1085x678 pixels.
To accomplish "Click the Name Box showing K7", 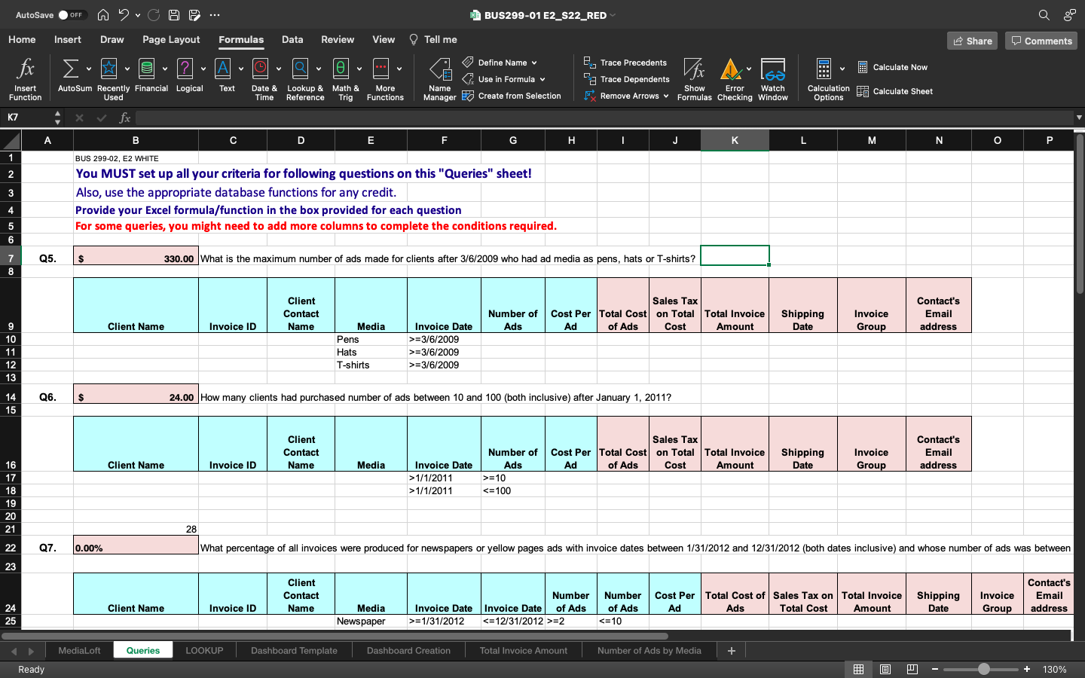I will 27,118.
